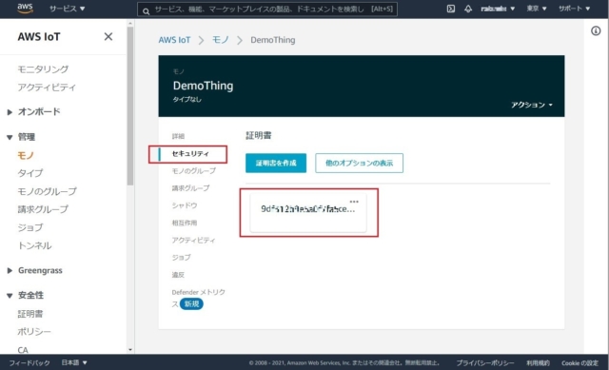Open アクティビティ in the sidebar
609x370 pixels.
click(47, 88)
